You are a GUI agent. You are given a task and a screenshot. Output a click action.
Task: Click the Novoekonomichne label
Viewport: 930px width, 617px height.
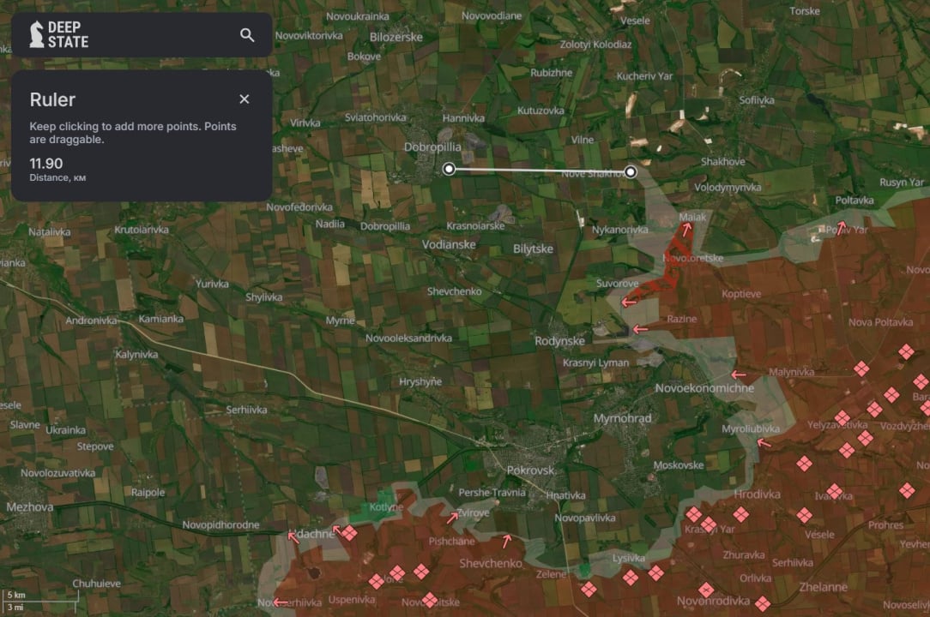tap(704, 388)
